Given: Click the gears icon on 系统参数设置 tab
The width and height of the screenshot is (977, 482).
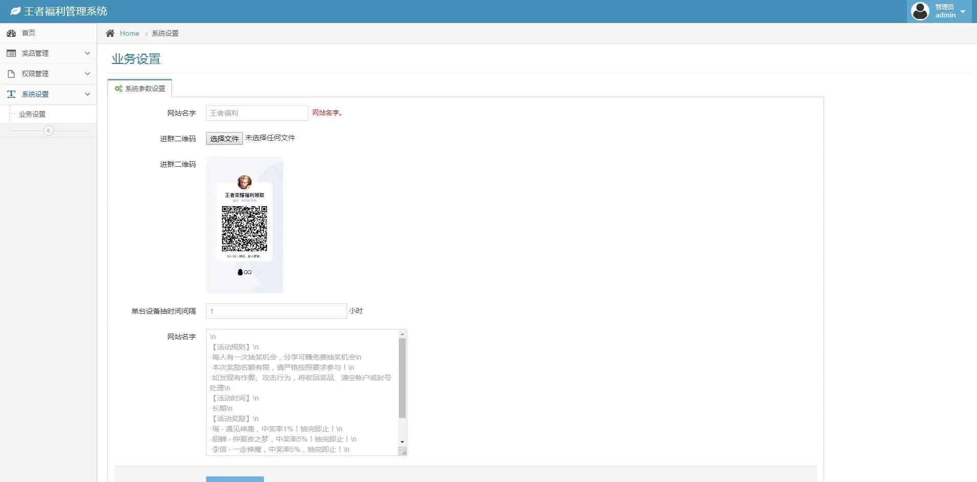Looking at the screenshot, I should [118, 88].
